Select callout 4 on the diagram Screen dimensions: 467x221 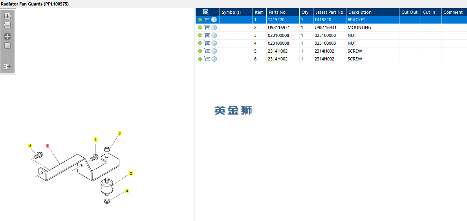tap(127, 191)
